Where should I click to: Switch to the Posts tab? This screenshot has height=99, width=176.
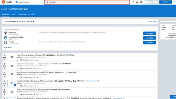click(x=14, y=15)
